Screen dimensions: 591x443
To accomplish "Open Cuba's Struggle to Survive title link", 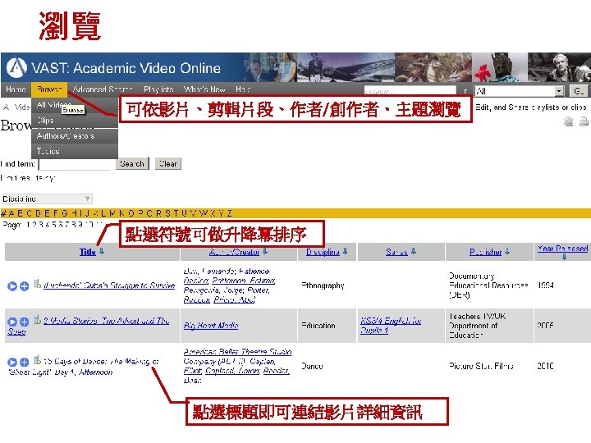I will (109, 285).
